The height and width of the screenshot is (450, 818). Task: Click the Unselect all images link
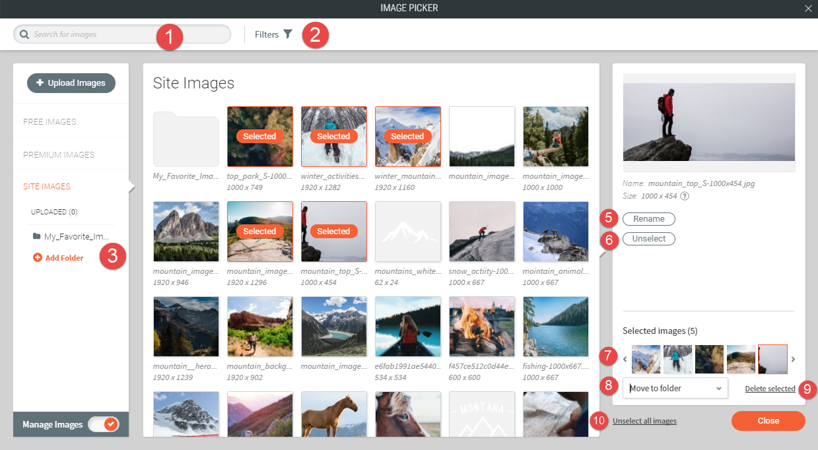[644, 420]
